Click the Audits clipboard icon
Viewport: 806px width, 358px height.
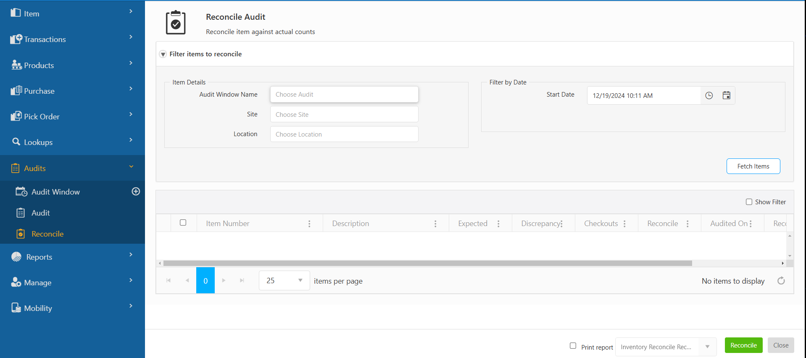pos(16,168)
